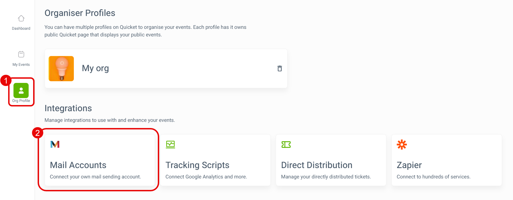This screenshot has width=513, height=200.
Task: Delete My org using the trash icon
Action: (280, 68)
